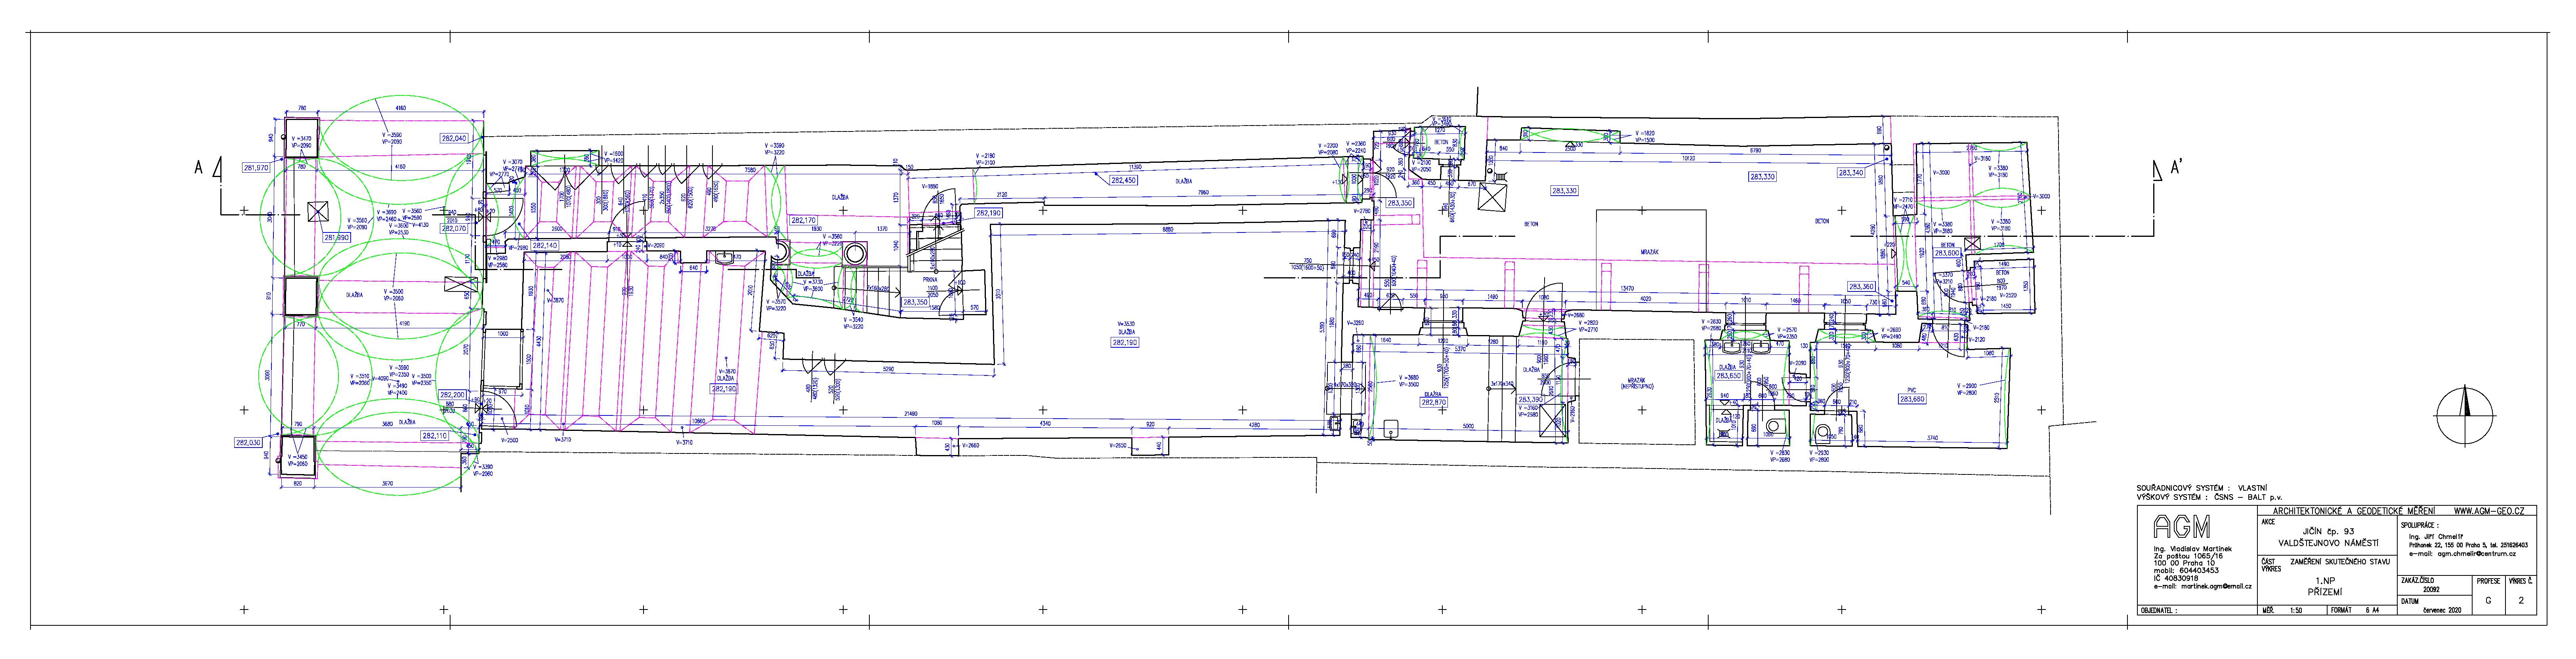Click the '1.NP' drawing title
This screenshot has width=2576, height=659.
pos(2326,581)
